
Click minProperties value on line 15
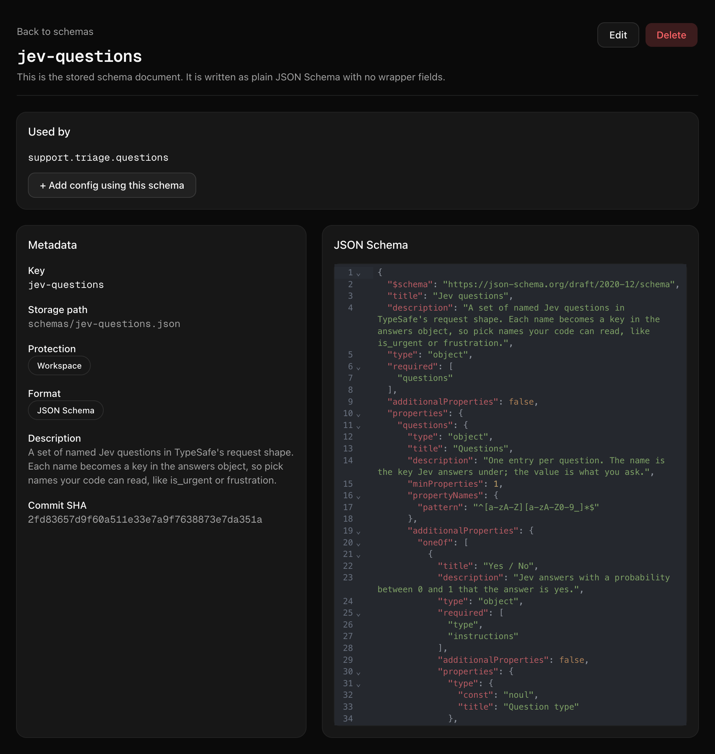[x=496, y=484]
